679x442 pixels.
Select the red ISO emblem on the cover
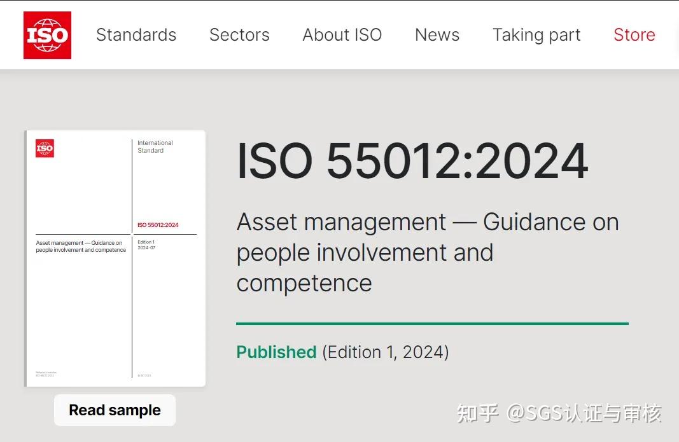[x=45, y=148]
